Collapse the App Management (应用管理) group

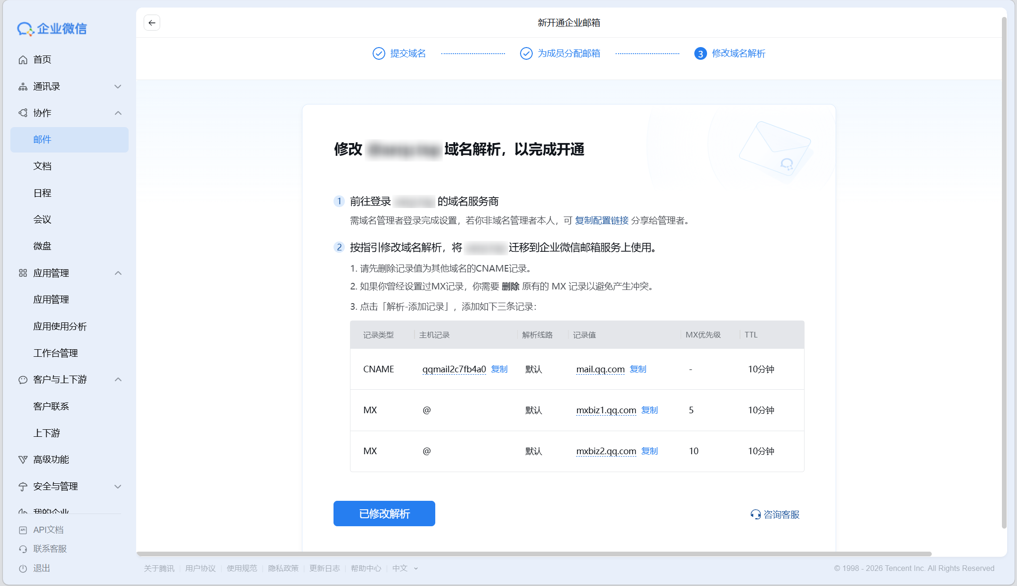click(x=118, y=273)
